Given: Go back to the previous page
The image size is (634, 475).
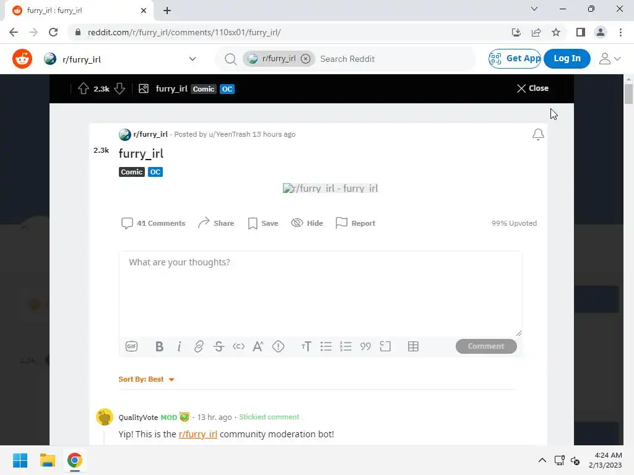Looking at the screenshot, I should (14, 32).
